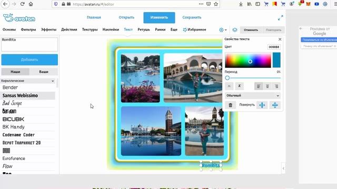The width and height of the screenshot is (337, 189).
Task: Open the Текстуры menu
Action: (90, 29)
